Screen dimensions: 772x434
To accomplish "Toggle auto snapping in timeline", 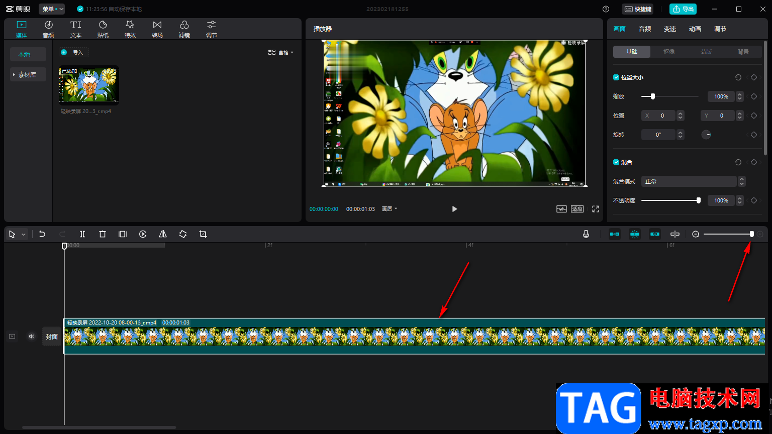I will (635, 234).
